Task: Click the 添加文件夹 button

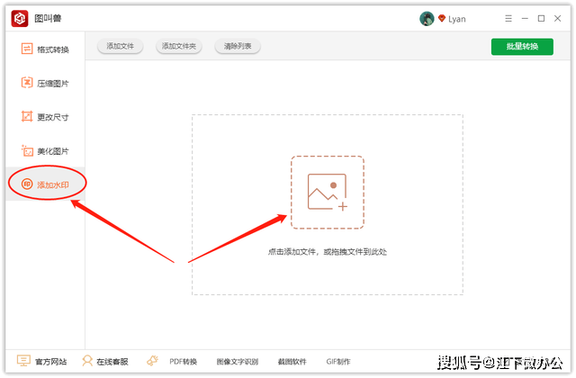Action: tap(179, 46)
